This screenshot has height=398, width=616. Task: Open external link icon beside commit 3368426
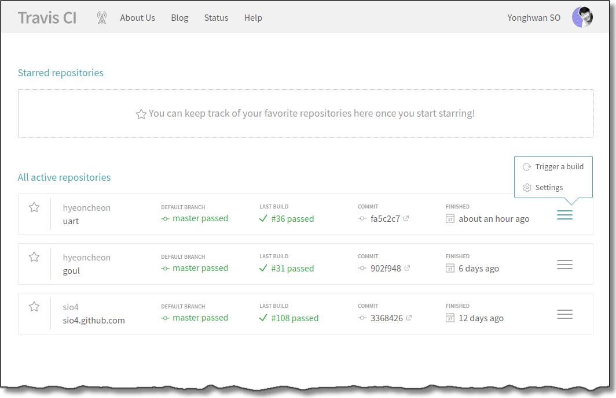(409, 318)
